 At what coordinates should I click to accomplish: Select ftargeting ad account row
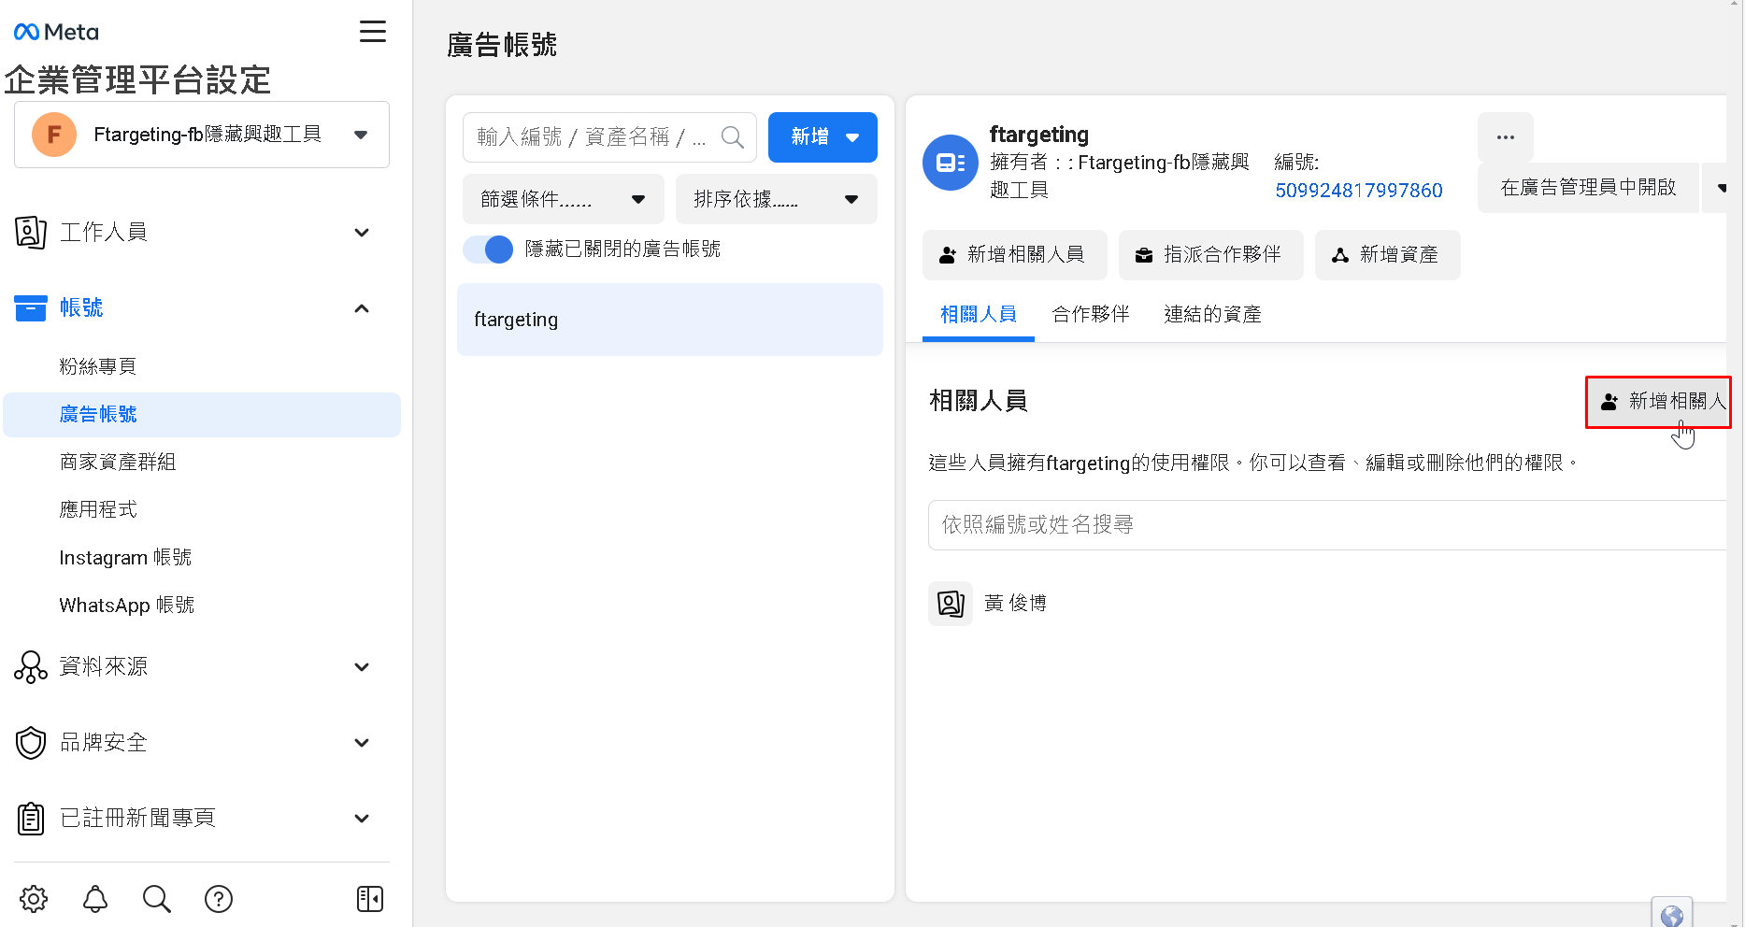670,320
